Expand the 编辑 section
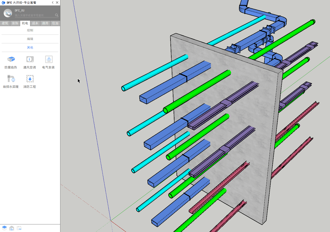Viewport: 330px width, 232px height. pos(30,39)
